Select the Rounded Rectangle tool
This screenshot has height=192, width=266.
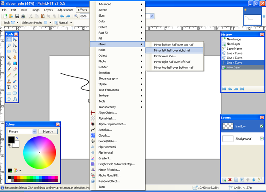tap(15, 93)
